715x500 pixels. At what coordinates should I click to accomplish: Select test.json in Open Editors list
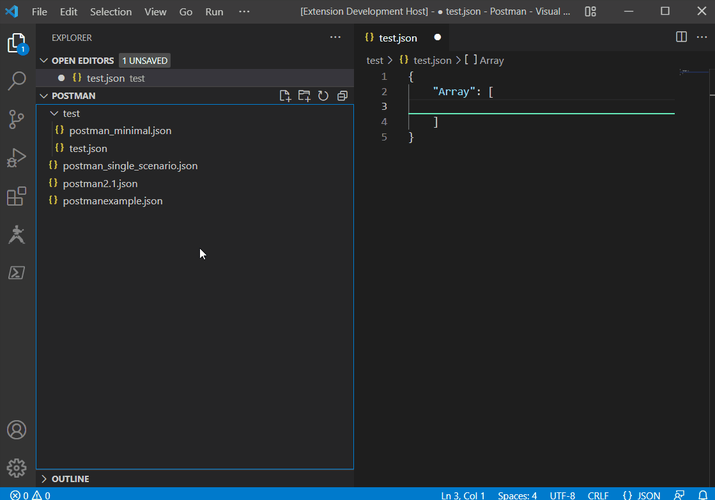point(195,78)
